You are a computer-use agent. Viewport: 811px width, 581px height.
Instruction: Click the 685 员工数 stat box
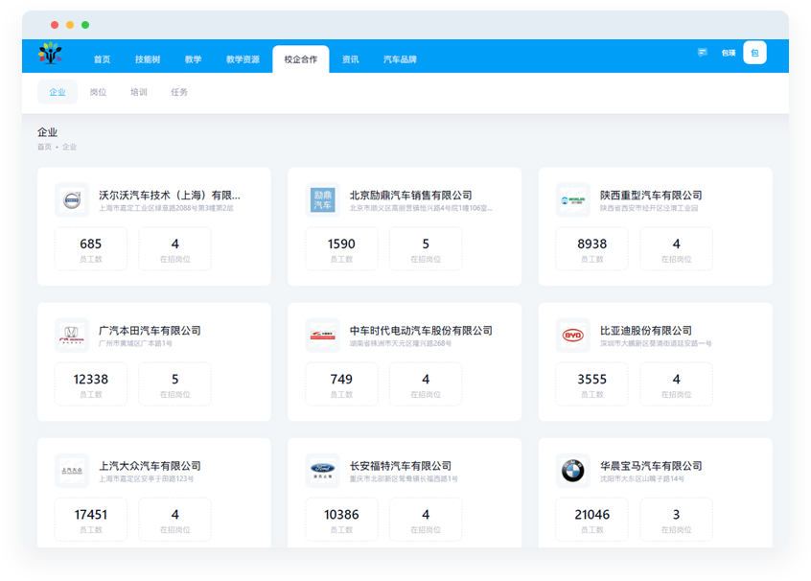click(91, 249)
